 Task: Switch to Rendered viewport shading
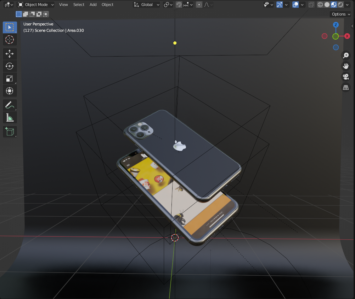click(340, 5)
